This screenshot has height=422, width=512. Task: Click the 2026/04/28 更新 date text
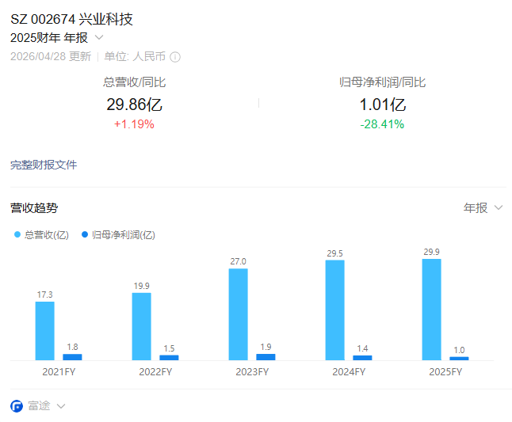(51, 56)
